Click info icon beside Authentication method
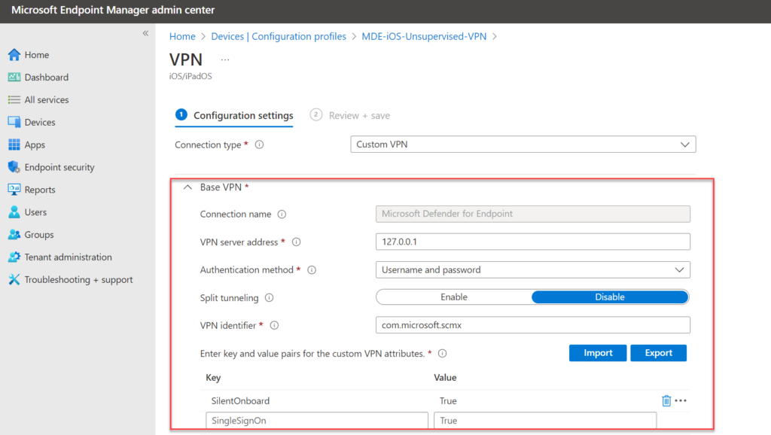Screen dimensions: 771x435 click(x=312, y=270)
